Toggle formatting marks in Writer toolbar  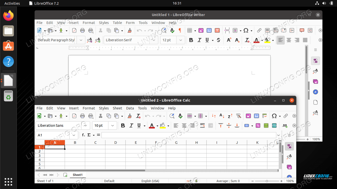point(180,31)
